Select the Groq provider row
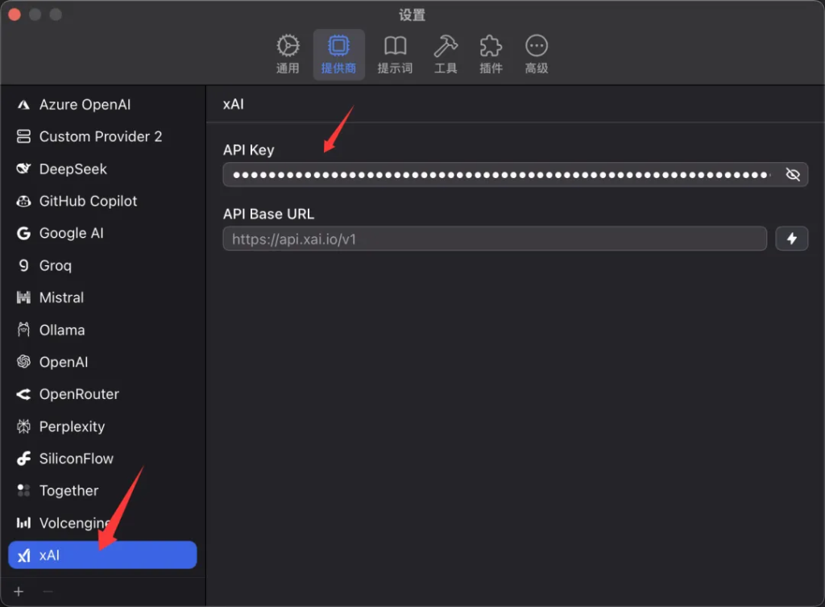Image resolution: width=825 pixels, height=607 pixels. (102, 265)
